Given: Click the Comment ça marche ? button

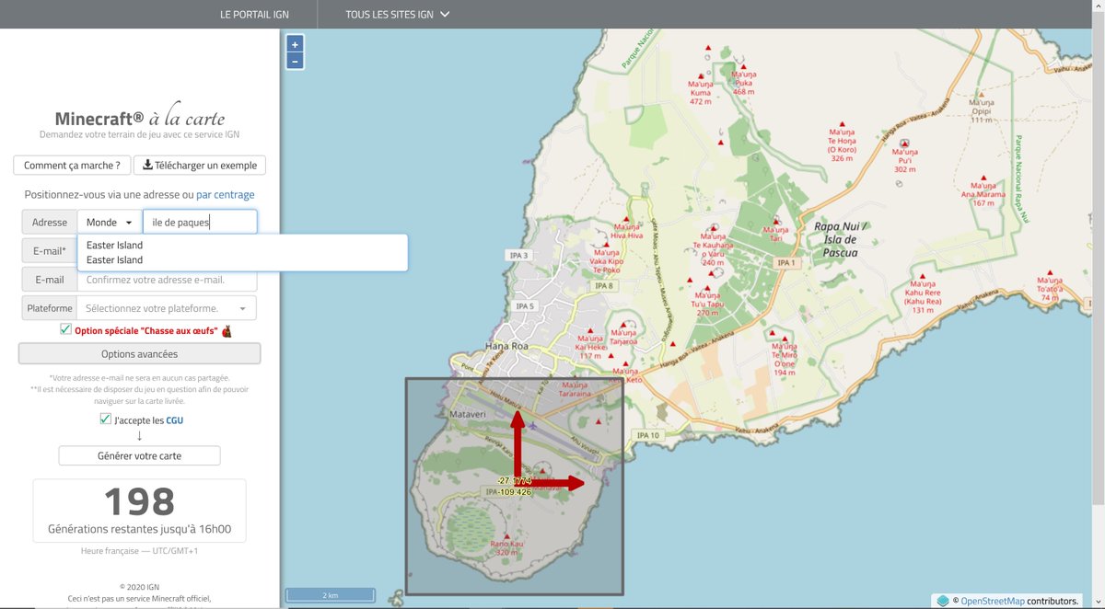Looking at the screenshot, I should click(x=72, y=166).
